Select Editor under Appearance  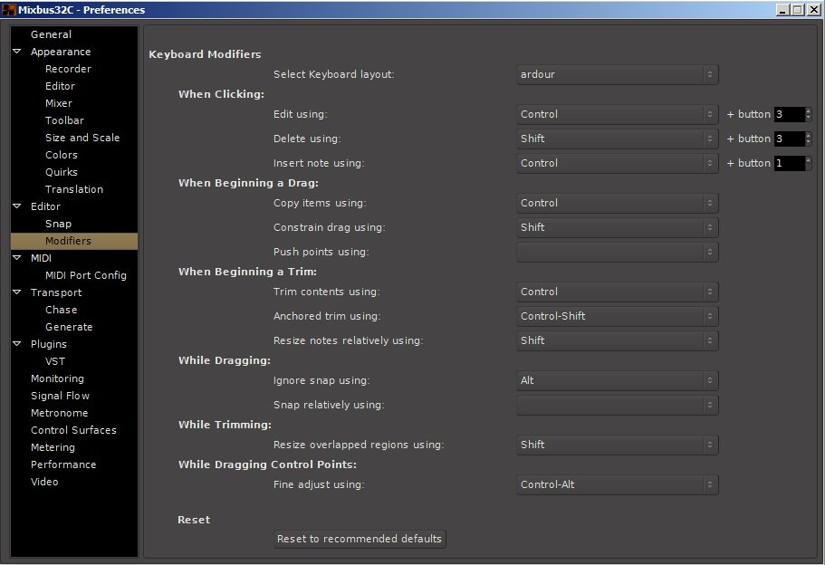pos(60,86)
